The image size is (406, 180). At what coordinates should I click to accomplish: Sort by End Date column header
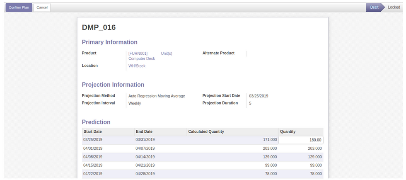coord(161,132)
